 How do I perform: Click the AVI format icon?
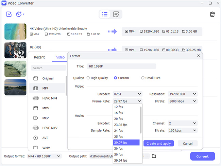tap(35, 138)
